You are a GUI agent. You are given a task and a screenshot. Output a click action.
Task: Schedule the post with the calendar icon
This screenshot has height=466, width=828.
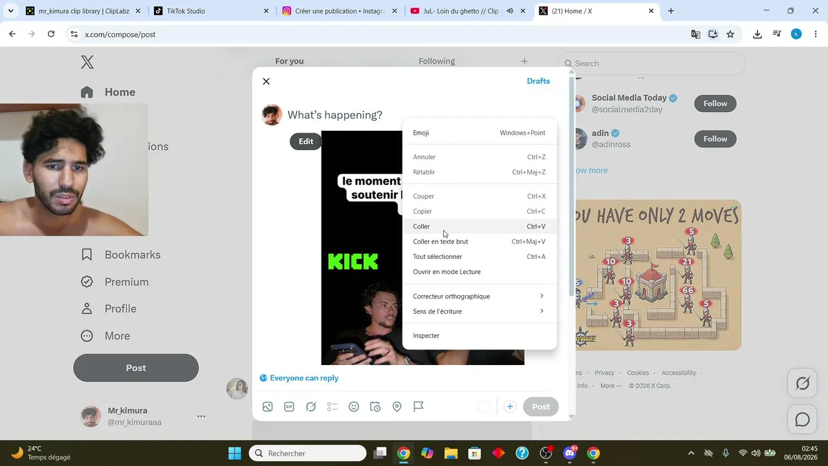[x=375, y=406]
